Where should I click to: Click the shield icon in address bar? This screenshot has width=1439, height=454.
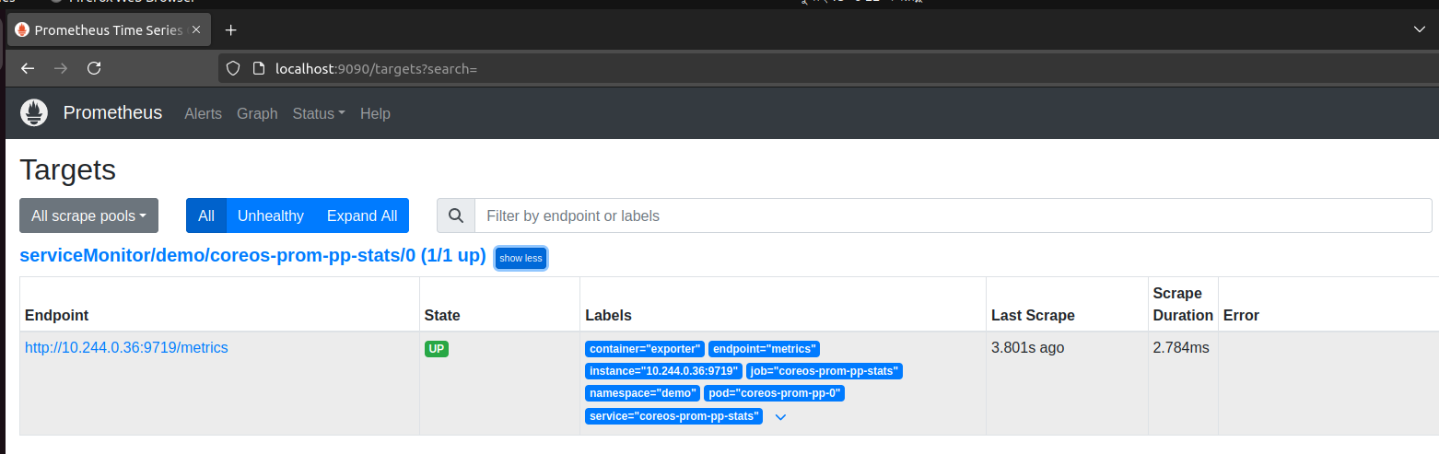(233, 68)
